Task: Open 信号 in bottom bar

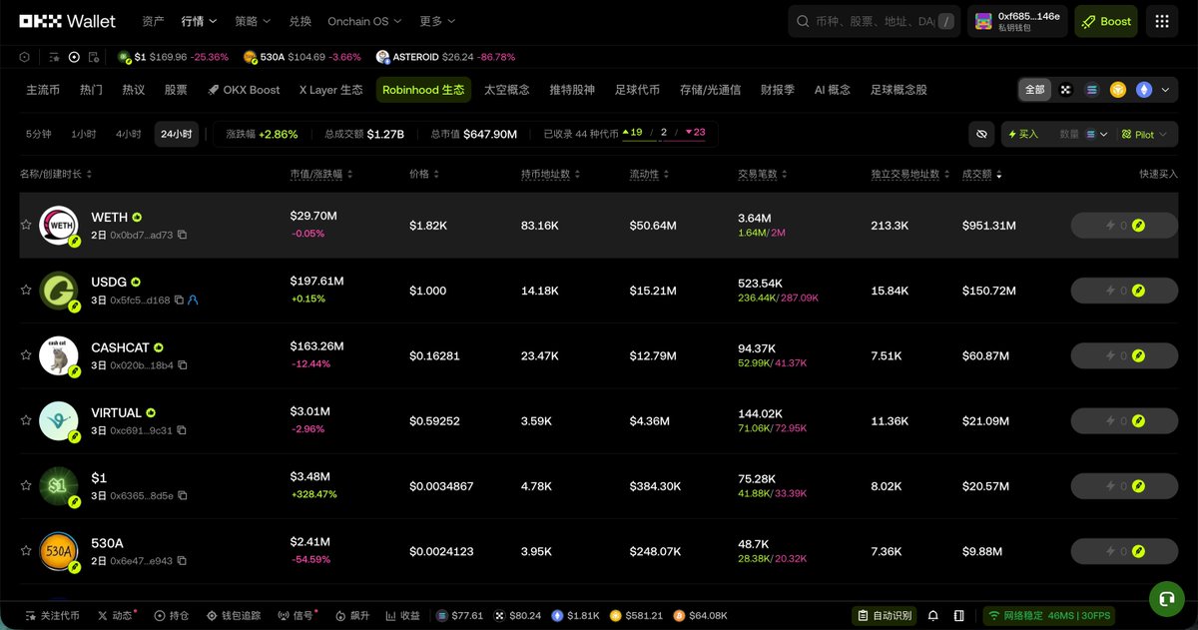Action: (296, 616)
